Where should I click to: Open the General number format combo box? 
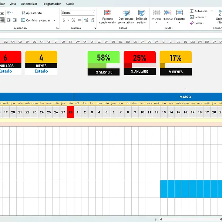point(78,13)
